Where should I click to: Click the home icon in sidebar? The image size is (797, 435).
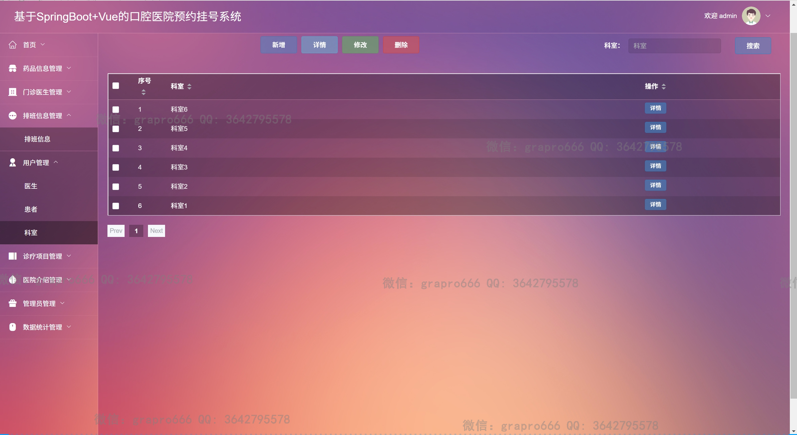coord(12,45)
